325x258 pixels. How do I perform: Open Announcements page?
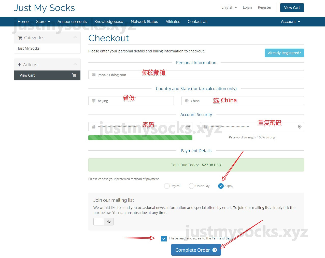click(72, 22)
